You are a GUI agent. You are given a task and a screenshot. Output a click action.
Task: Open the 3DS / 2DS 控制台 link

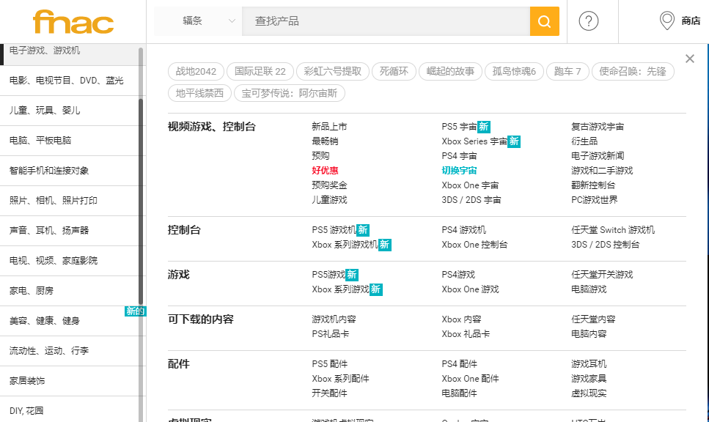pos(605,245)
